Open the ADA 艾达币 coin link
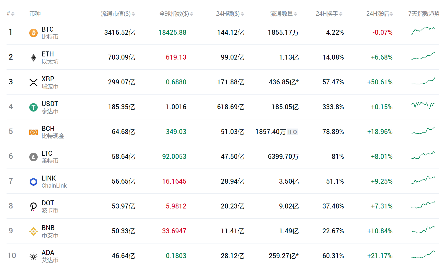Screen dimensions: 445x267 (x=50, y=256)
